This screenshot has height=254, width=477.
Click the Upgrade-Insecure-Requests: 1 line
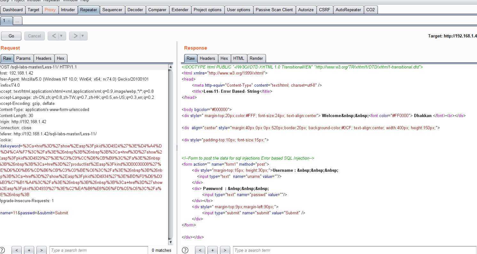tap(27, 201)
